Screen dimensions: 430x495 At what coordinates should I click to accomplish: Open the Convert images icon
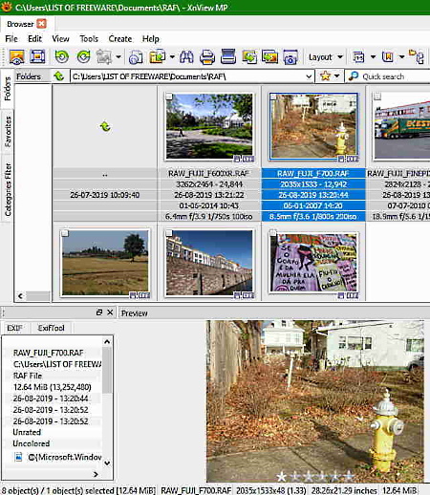(x=249, y=57)
